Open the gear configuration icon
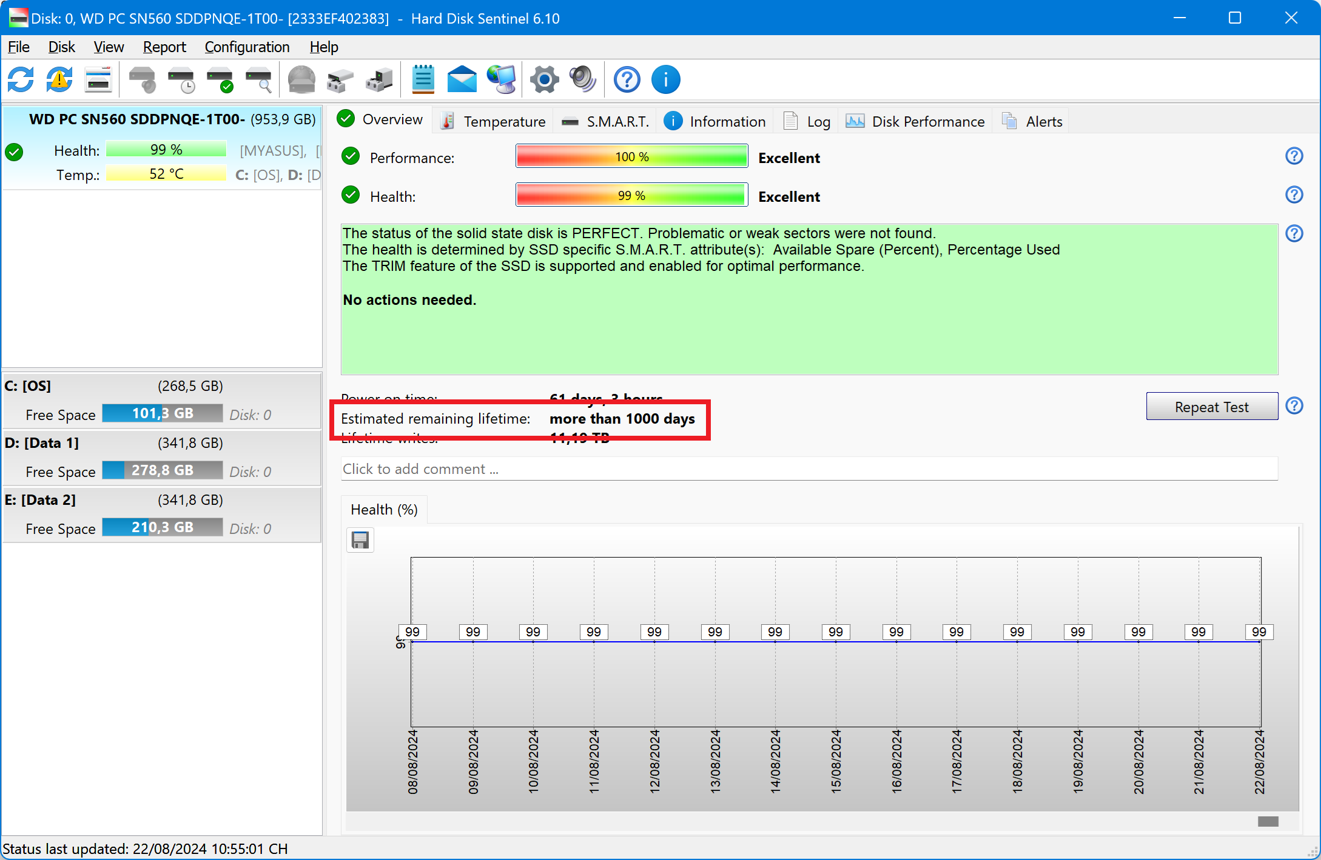The image size is (1321, 860). tap(544, 79)
